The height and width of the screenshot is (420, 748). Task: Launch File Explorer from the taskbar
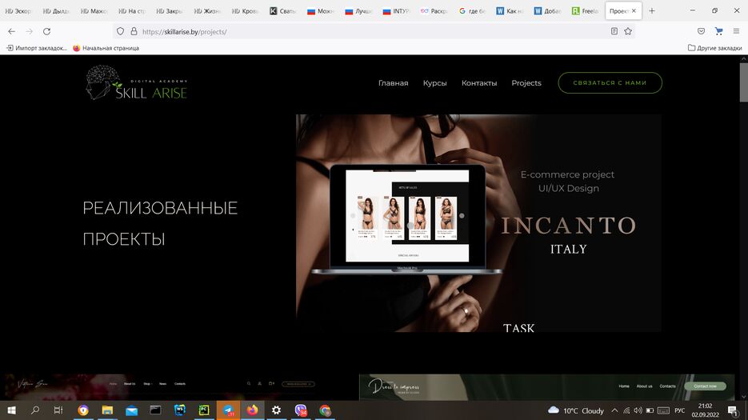pos(107,410)
